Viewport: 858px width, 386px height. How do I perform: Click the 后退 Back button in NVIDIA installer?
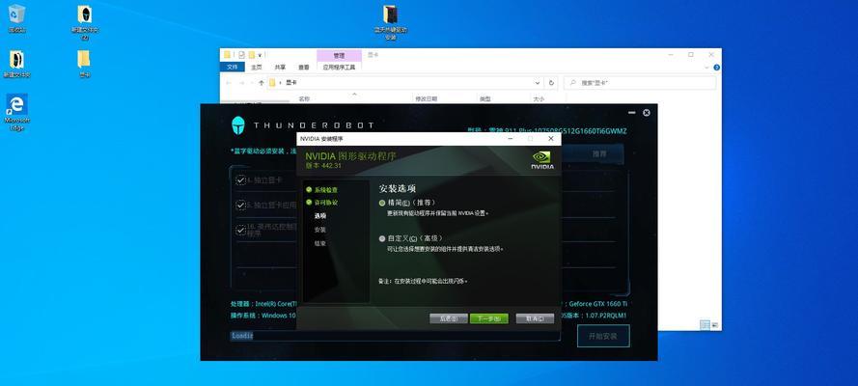pos(448,318)
